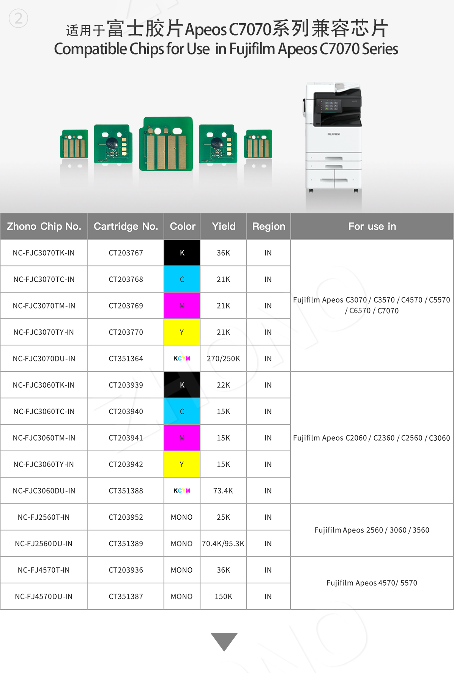Click the Zhono Chip No. column header
The height and width of the screenshot is (673, 454).
[x=44, y=226]
